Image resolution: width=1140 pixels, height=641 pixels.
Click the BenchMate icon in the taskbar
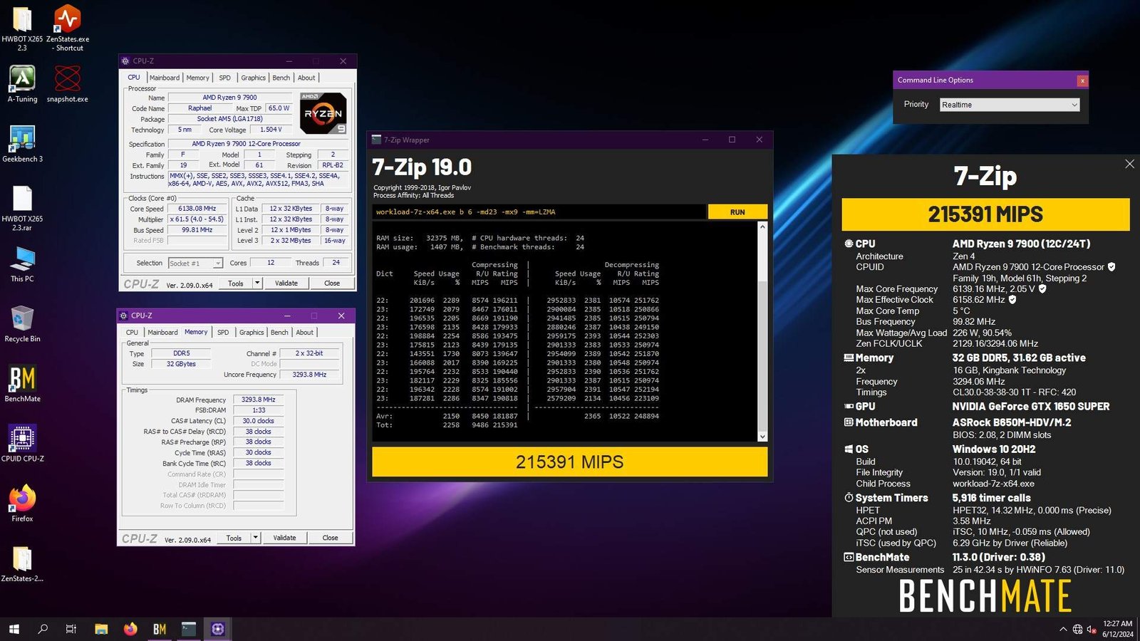point(160,629)
